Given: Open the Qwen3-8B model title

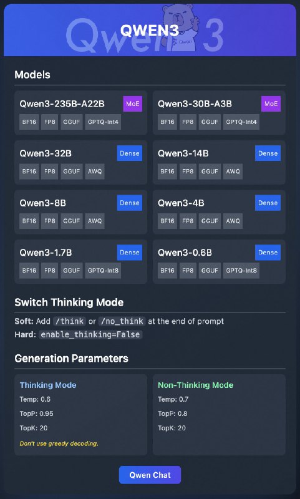Looking at the screenshot, I should pyautogui.click(x=42, y=203).
